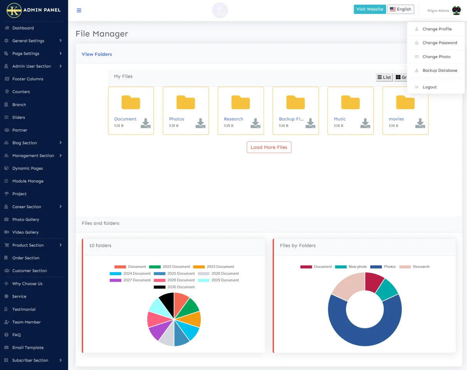Open the Research folder icon

point(241,102)
